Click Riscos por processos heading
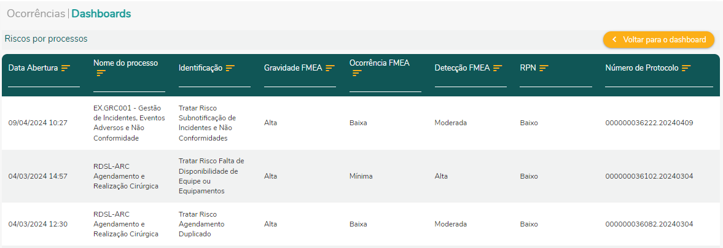Screen dimensions: 723x248 click(46, 39)
